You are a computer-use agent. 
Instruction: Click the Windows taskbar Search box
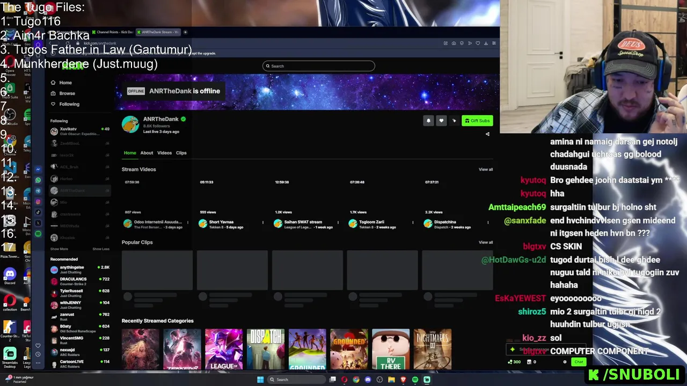pyautogui.click(x=296, y=380)
